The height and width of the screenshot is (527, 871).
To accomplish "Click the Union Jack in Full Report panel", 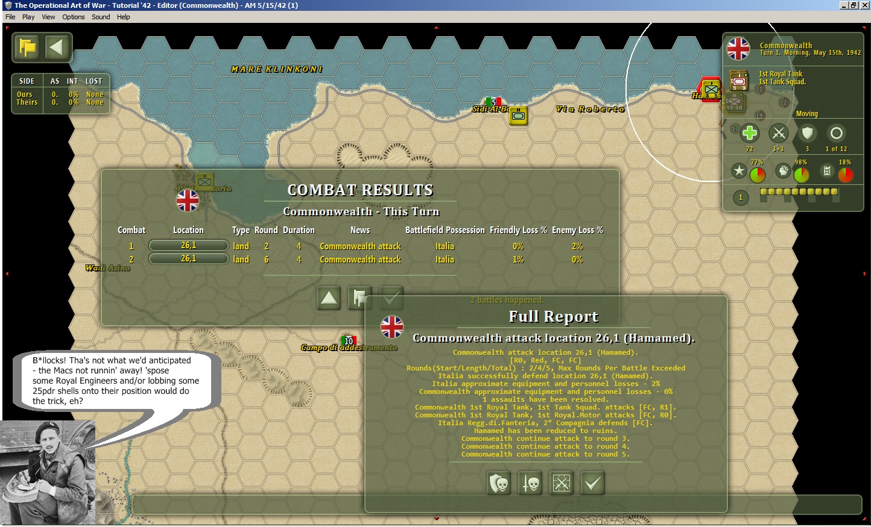I will pyautogui.click(x=392, y=326).
